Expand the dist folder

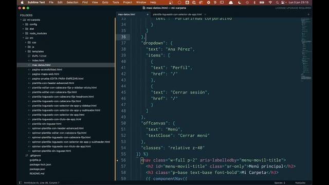click(x=23, y=29)
